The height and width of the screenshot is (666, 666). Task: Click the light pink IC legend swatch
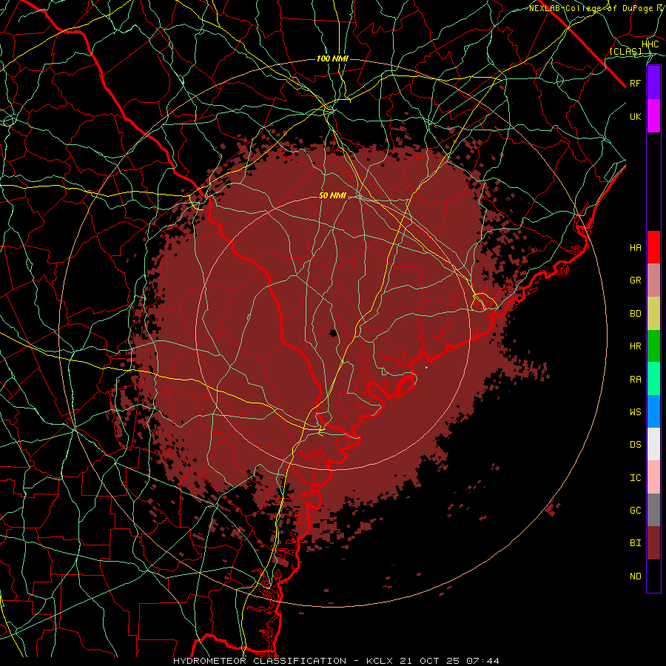coord(653,477)
